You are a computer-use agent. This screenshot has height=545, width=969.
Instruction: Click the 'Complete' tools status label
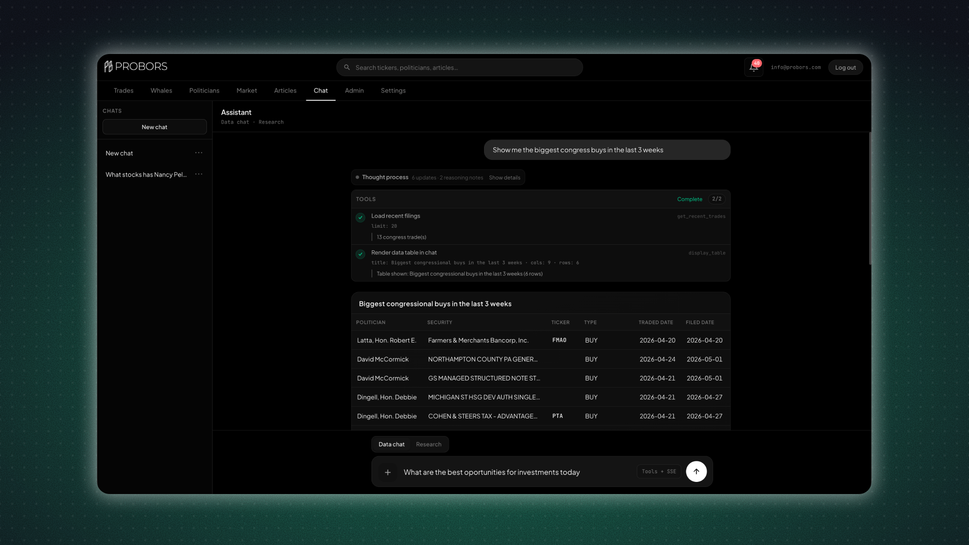click(690, 199)
